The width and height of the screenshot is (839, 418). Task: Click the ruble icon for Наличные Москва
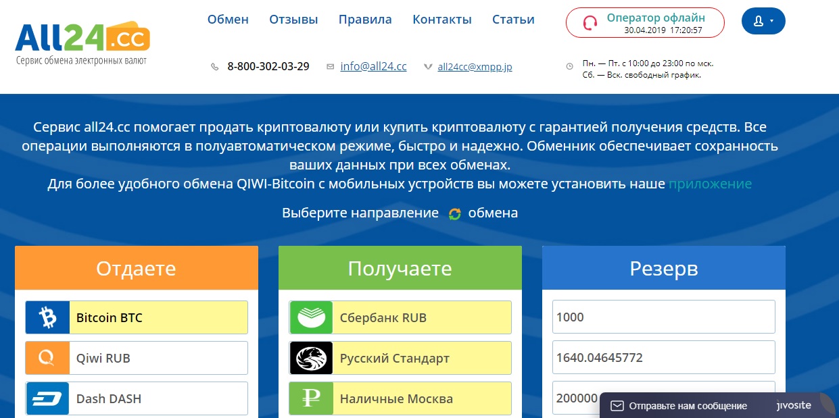(311, 398)
